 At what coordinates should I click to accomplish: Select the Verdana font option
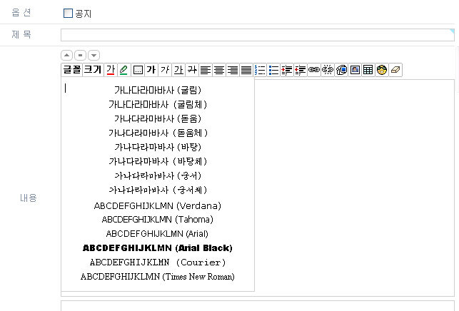tap(158, 205)
